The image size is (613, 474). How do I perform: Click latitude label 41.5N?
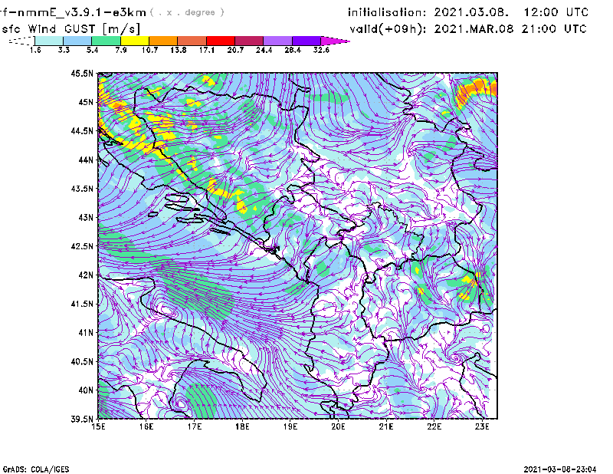coord(82,304)
